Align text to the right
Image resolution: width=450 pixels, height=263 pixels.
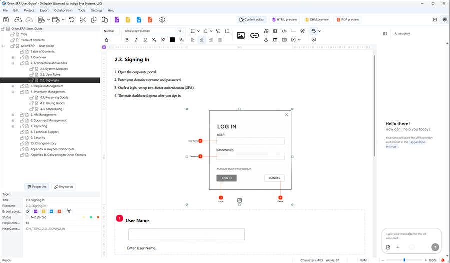[x=211, y=40]
